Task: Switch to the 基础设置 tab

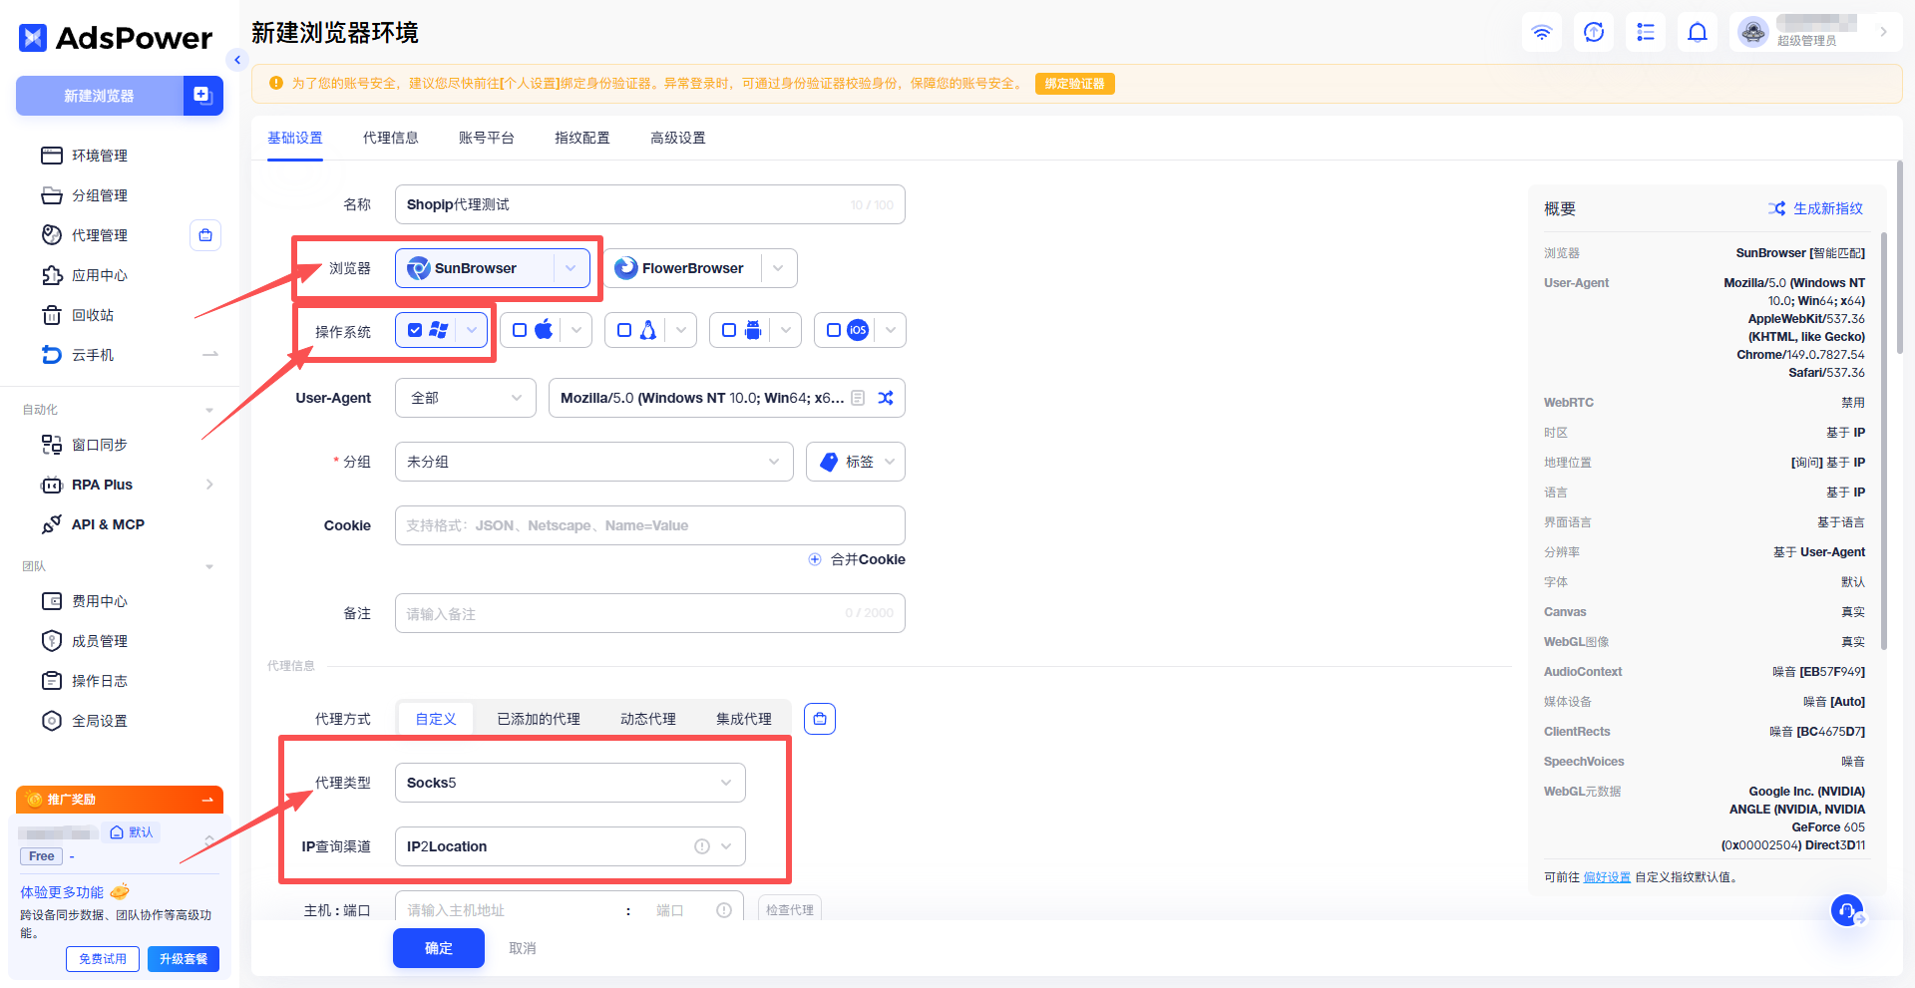Action: click(x=295, y=138)
